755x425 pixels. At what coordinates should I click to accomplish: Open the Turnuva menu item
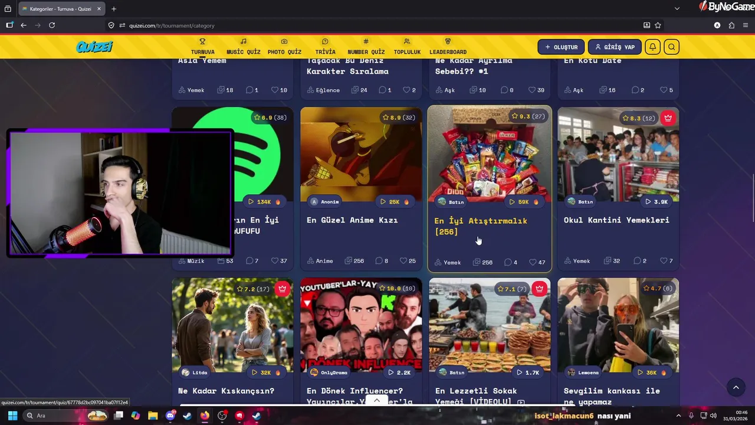[202, 47]
